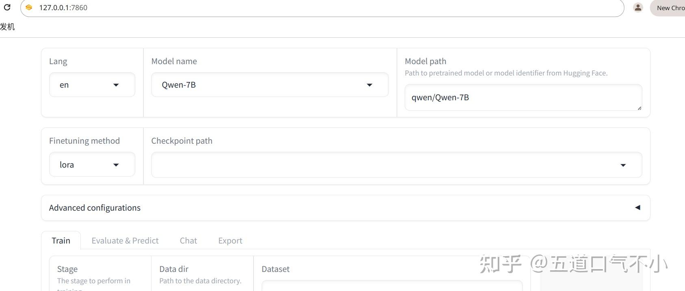Edit the Model path text field
Image resolution: width=685 pixels, height=291 pixels.
click(x=523, y=97)
